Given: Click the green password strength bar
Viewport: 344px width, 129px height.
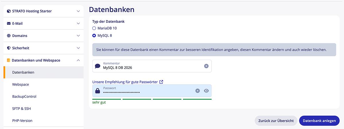Looking at the screenshot, I should click(152, 99).
